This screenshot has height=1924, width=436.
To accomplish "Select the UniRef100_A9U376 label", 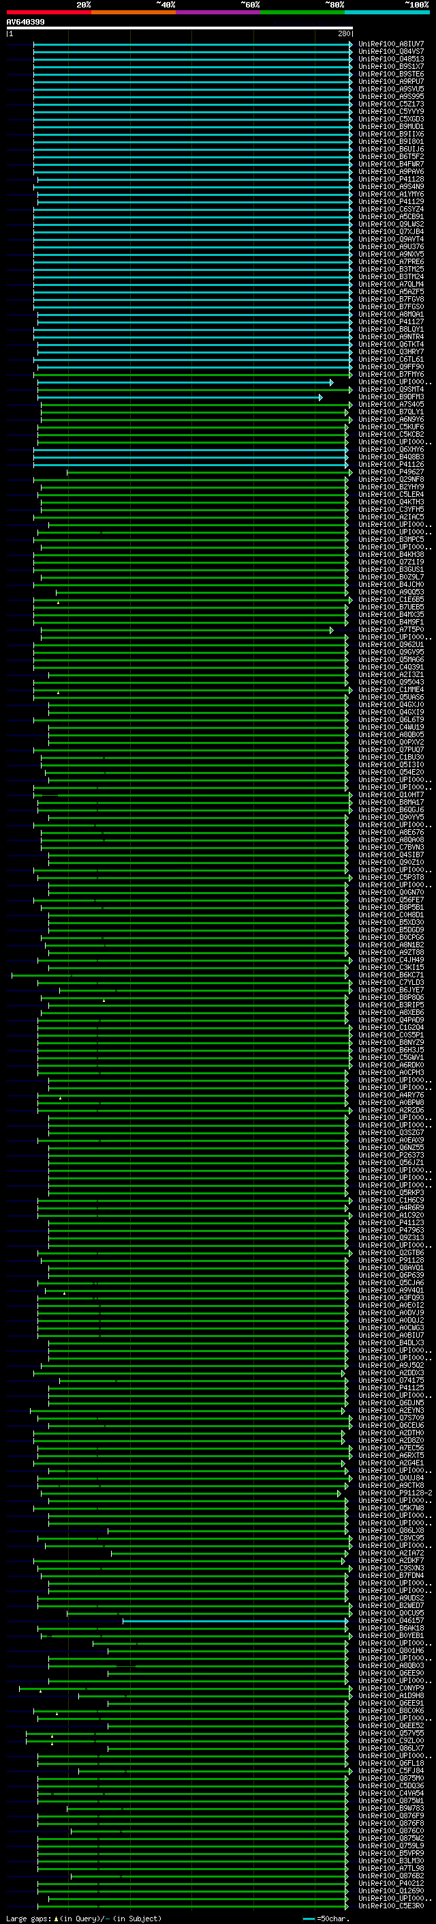I will (x=391, y=246).
